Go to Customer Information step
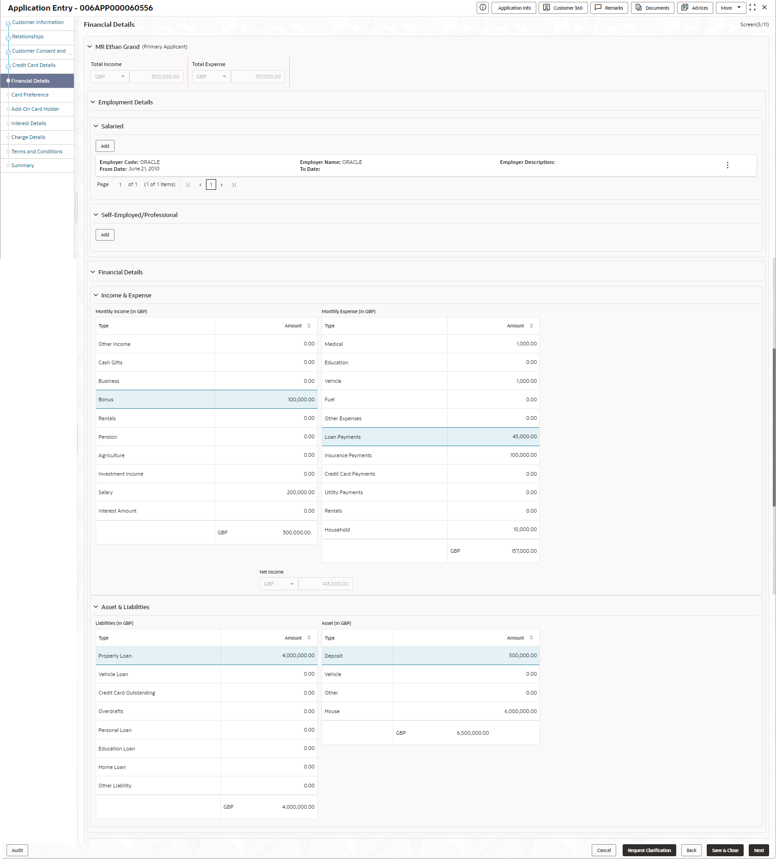 coord(38,22)
